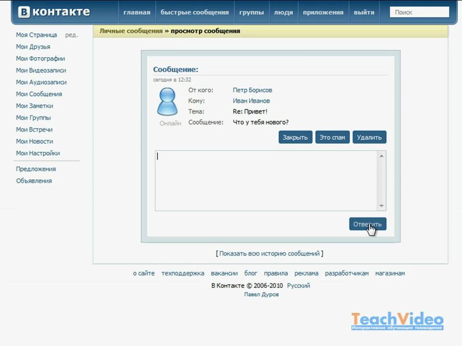The height and width of the screenshot is (346, 462).
Task: Click Личные сообщения breadcrumb link
Action: 131,31
